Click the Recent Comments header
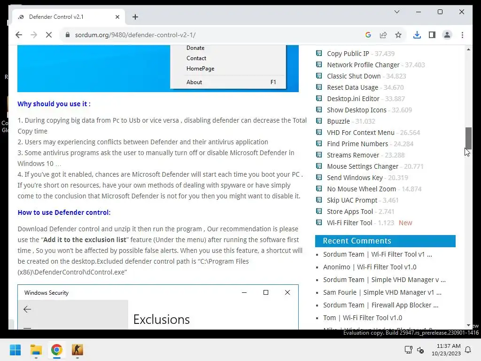This screenshot has width=481, height=361. click(x=385, y=241)
